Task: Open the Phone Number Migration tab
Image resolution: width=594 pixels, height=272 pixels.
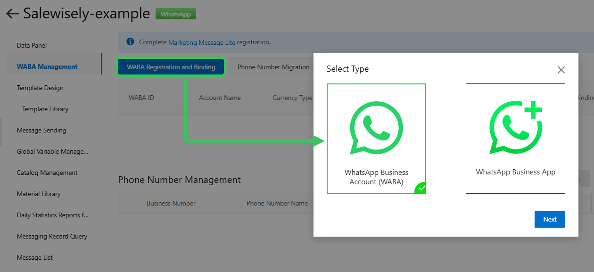Action: [x=273, y=67]
